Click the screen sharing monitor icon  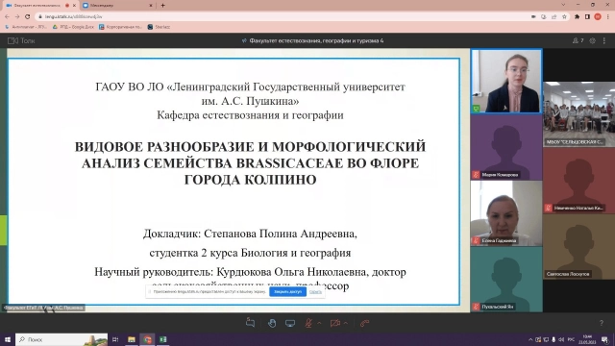pos(290,323)
